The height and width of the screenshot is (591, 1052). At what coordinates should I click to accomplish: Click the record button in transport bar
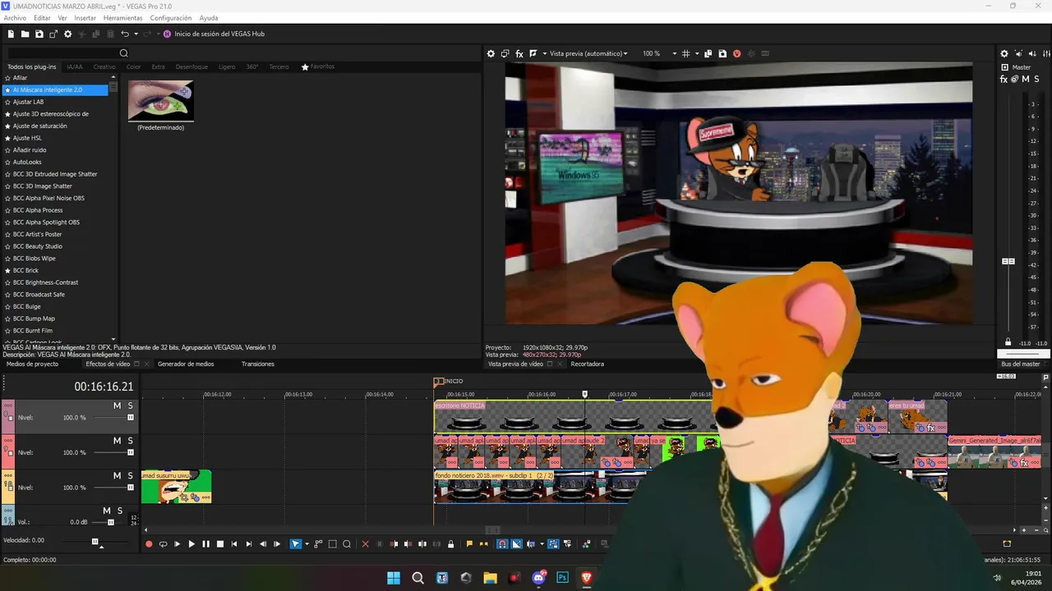click(x=149, y=543)
